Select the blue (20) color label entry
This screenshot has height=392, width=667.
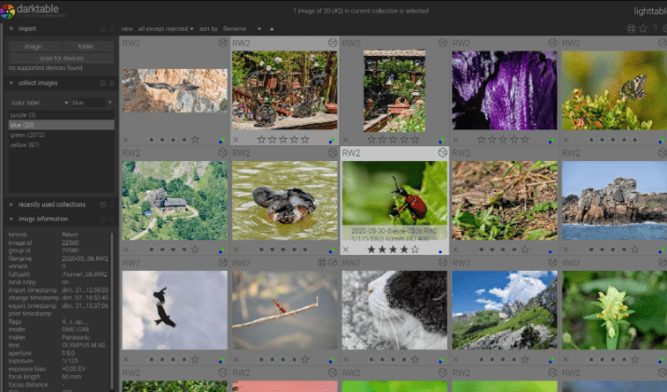click(62, 125)
